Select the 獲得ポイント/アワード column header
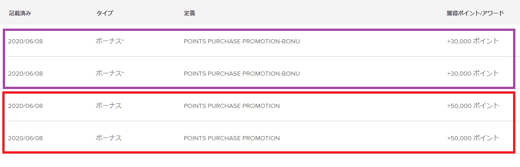Screen dimensions: 520x167 pyautogui.click(x=475, y=13)
